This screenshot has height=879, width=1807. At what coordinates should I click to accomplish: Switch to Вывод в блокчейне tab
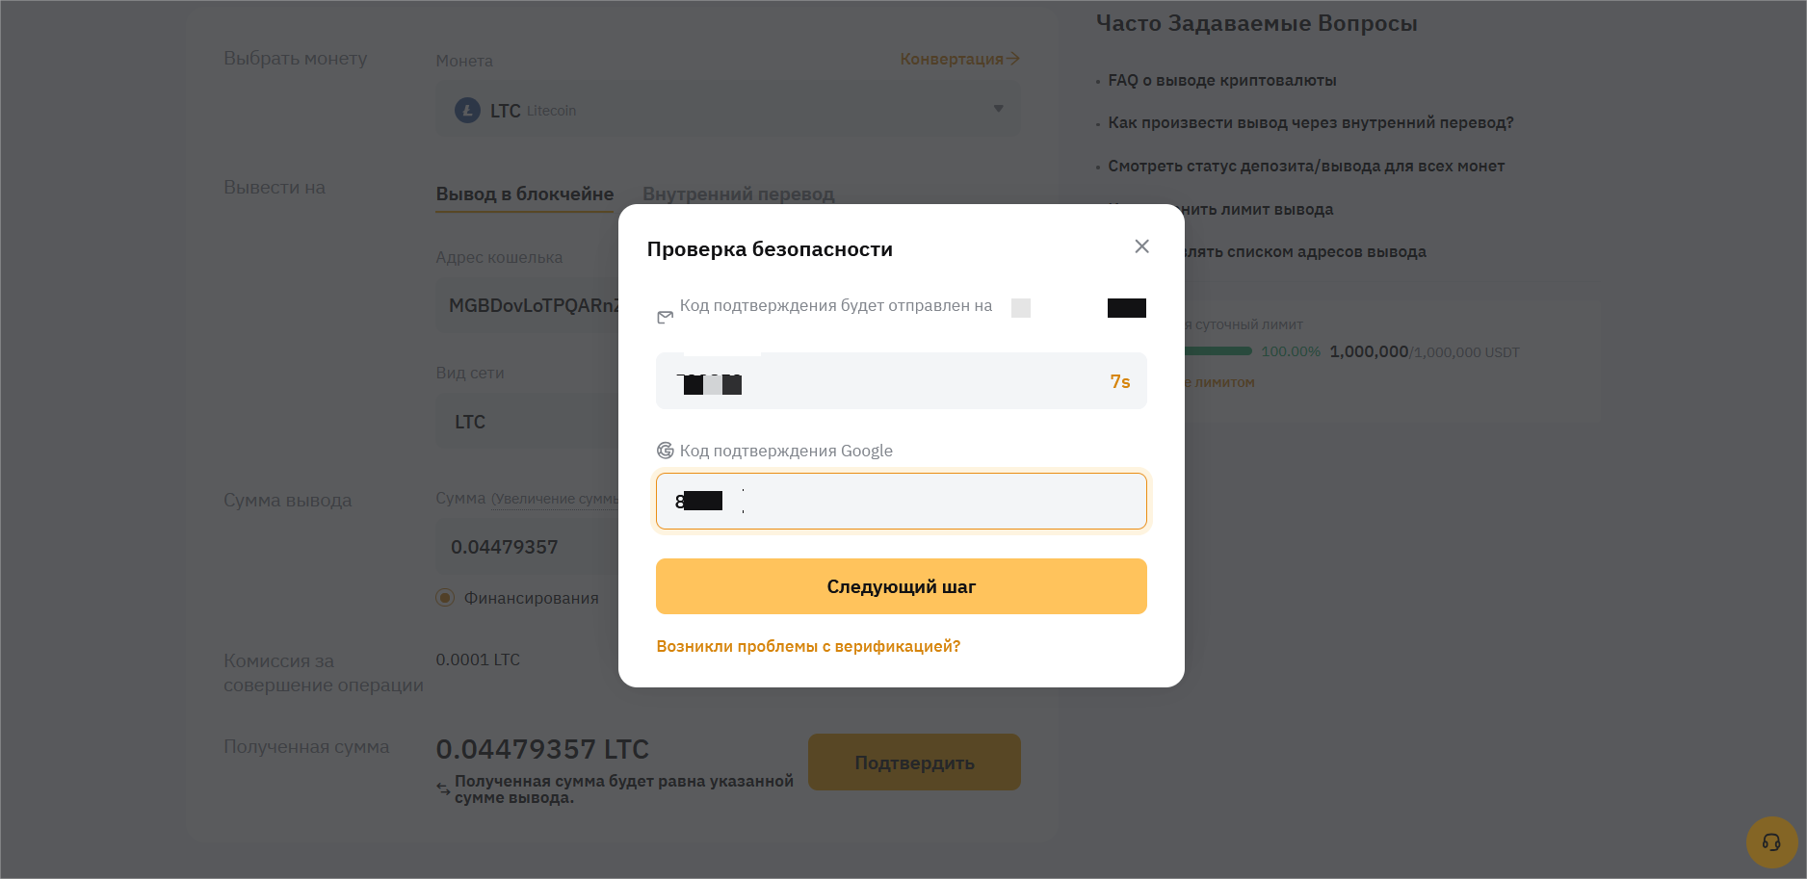[x=524, y=194]
